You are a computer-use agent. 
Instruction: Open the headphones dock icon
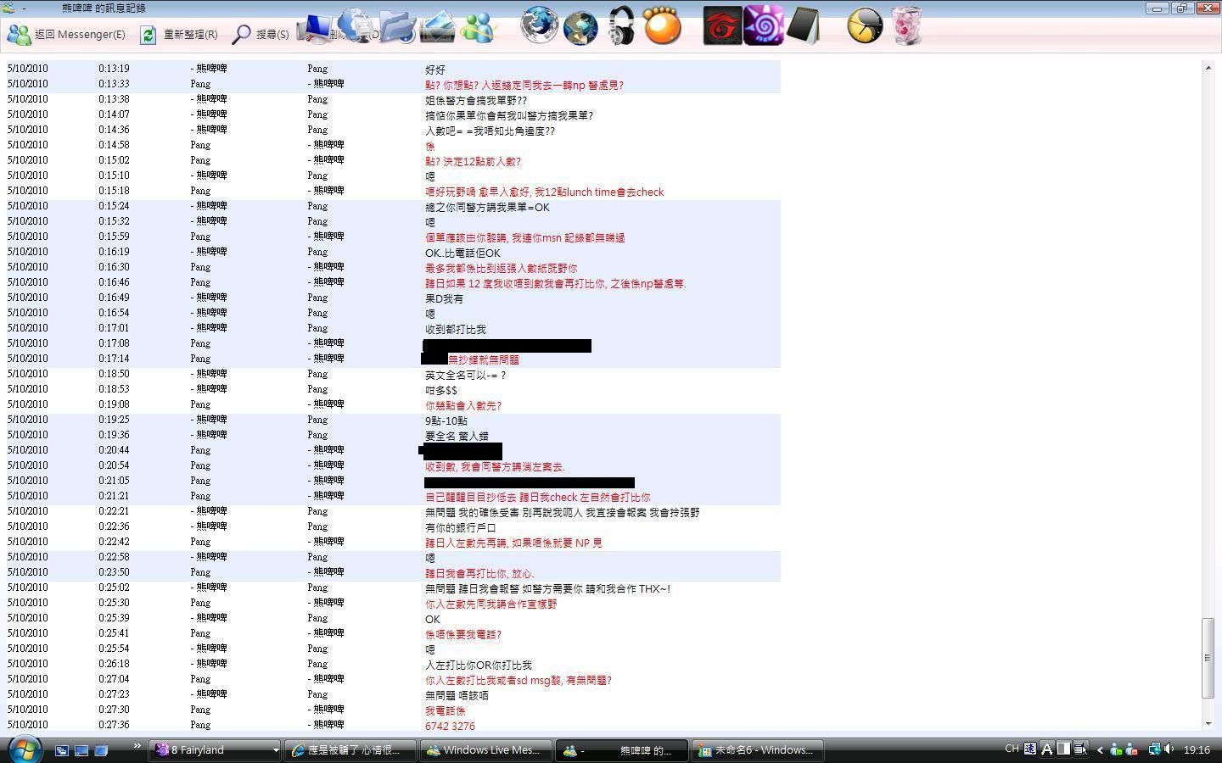coord(621,26)
